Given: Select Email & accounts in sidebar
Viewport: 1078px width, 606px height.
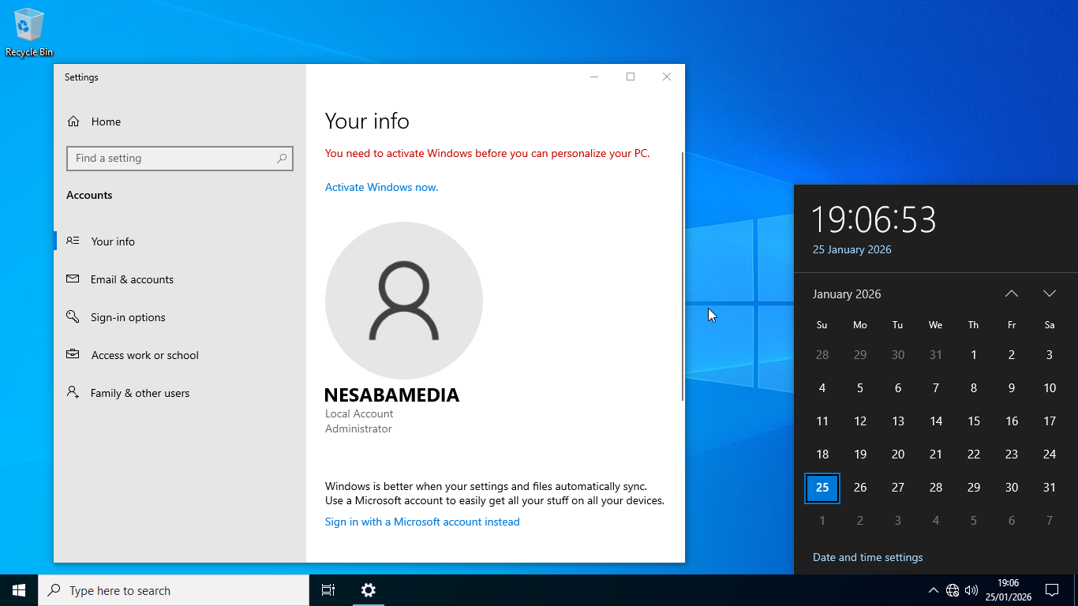Looking at the screenshot, I should click(132, 279).
